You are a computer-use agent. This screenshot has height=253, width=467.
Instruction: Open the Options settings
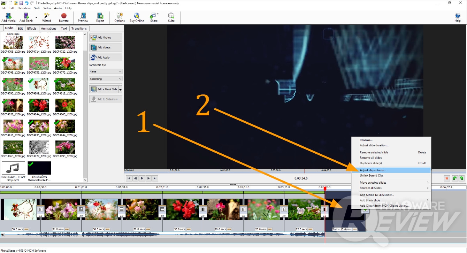click(120, 17)
